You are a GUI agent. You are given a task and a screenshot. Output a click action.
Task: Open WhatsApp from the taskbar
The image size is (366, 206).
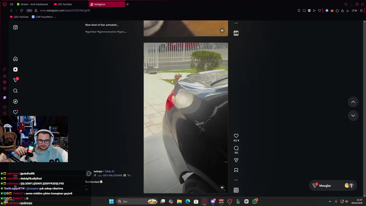pyautogui.click(x=255, y=201)
